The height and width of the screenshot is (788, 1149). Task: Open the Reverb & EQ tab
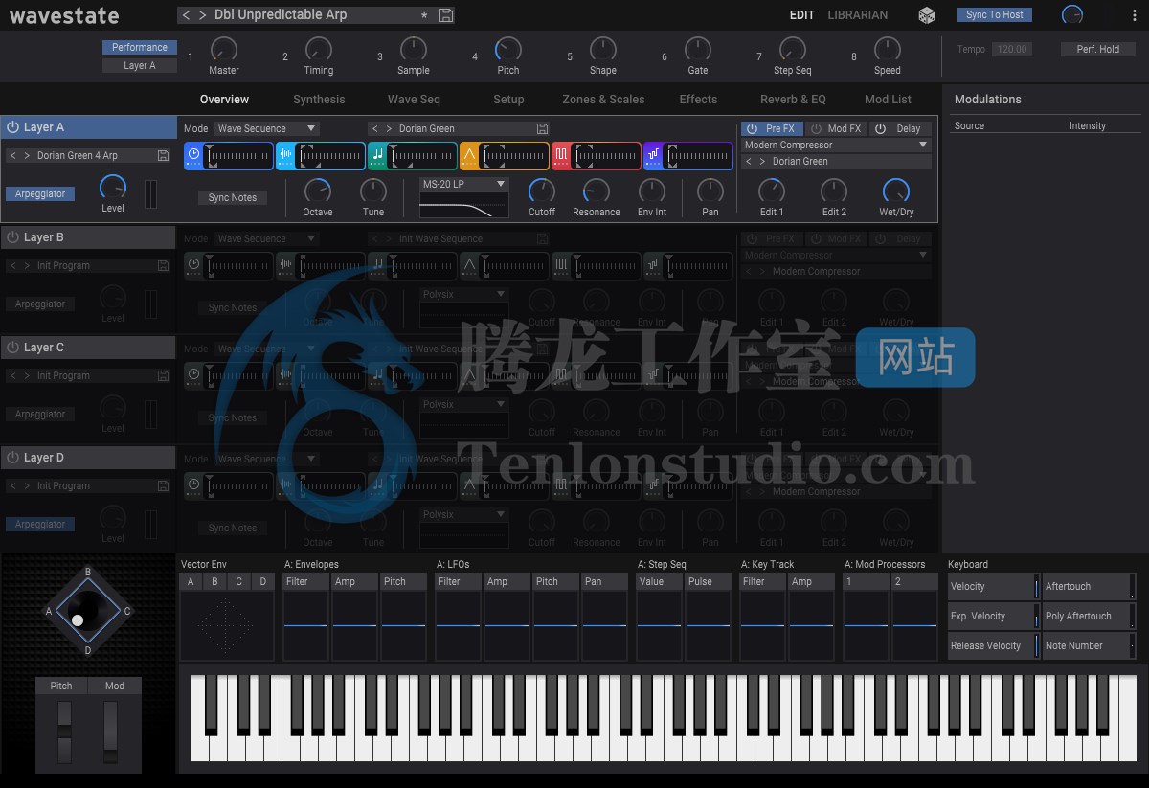pyautogui.click(x=793, y=100)
